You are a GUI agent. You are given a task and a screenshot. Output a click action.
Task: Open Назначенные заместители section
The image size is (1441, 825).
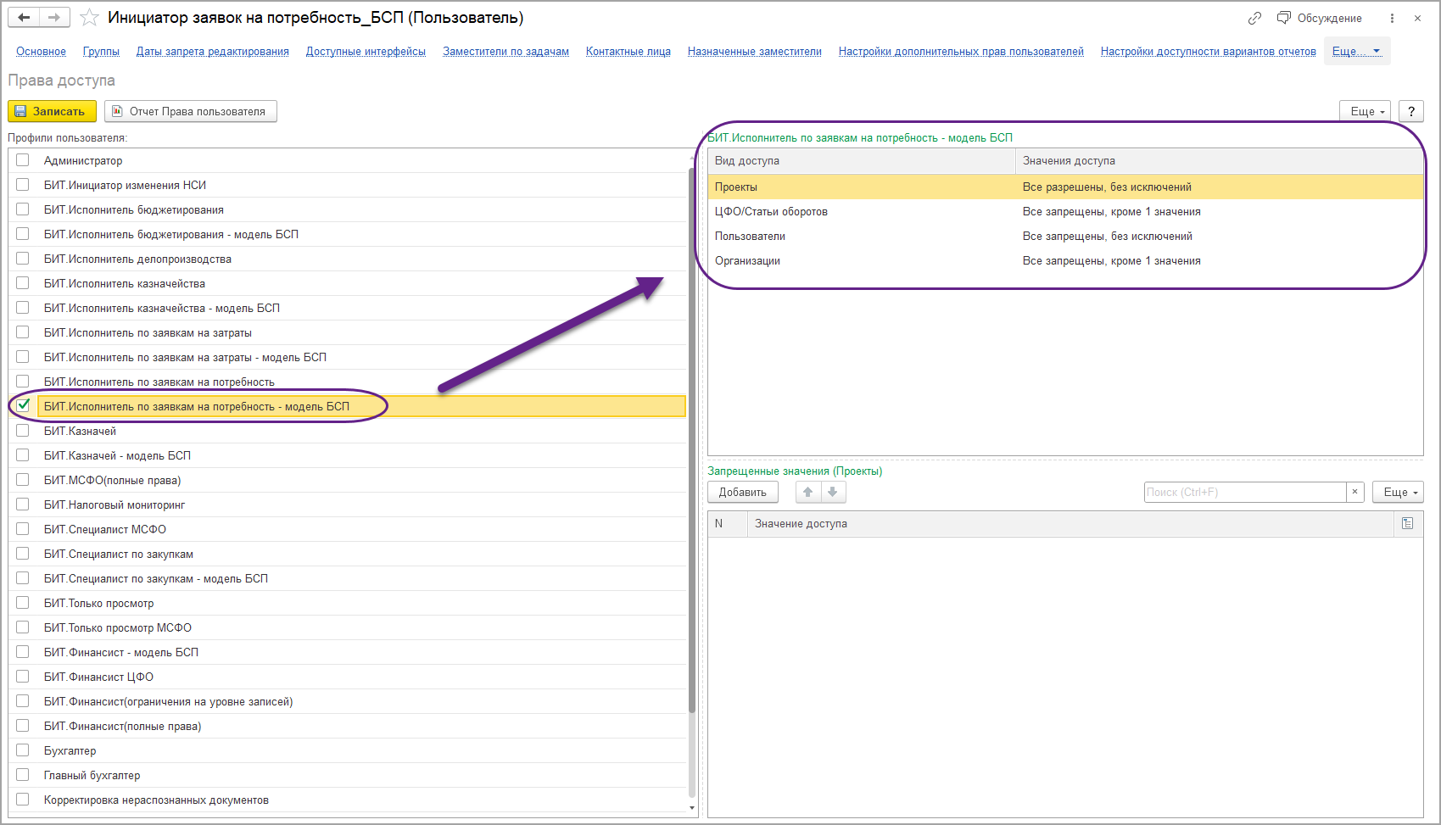[754, 51]
